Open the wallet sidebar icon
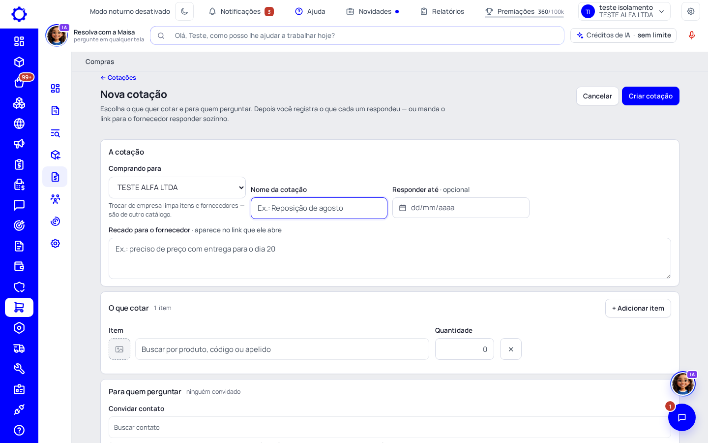The width and height of the screenshot is (708, 443). pos(19,266)
